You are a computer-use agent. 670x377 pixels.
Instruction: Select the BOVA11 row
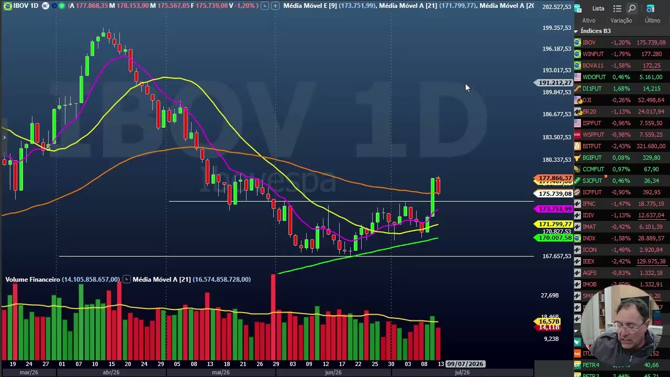click(621, 65)
